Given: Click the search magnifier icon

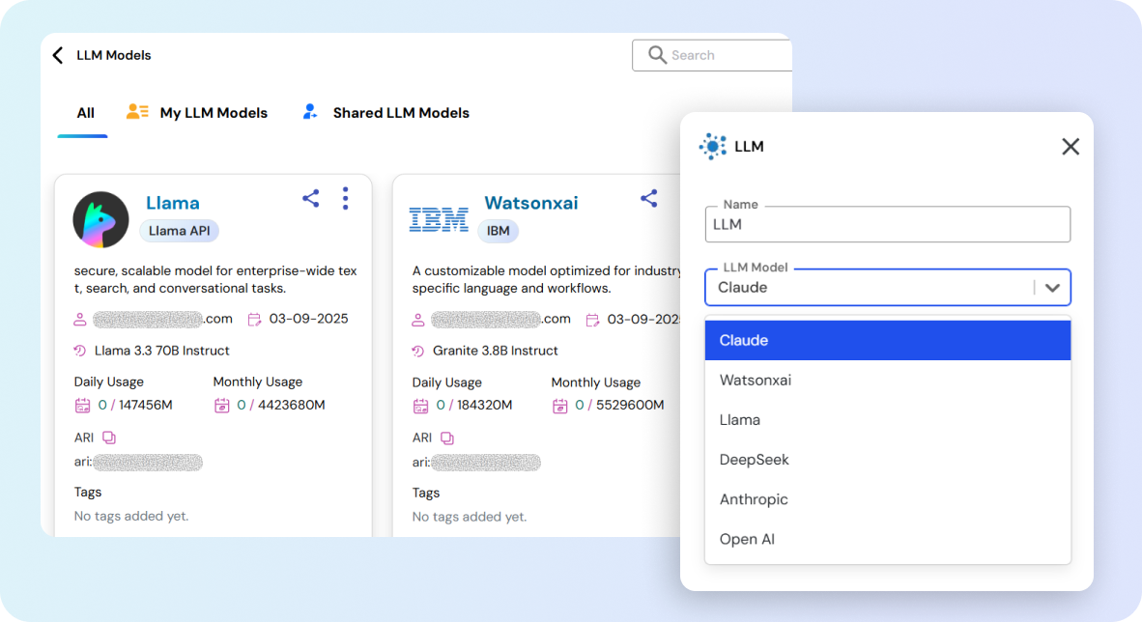Looking at the screenshot, I should coord(657,55).
